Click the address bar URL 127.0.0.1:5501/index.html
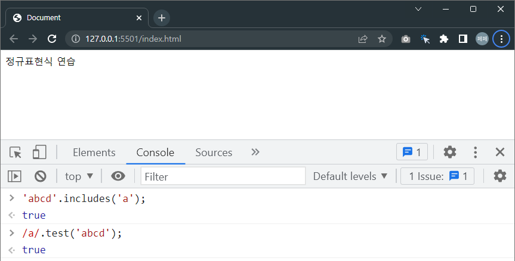The height and width of the screenshot is (261, 515). pyautogui.click(x=133, y=39)
